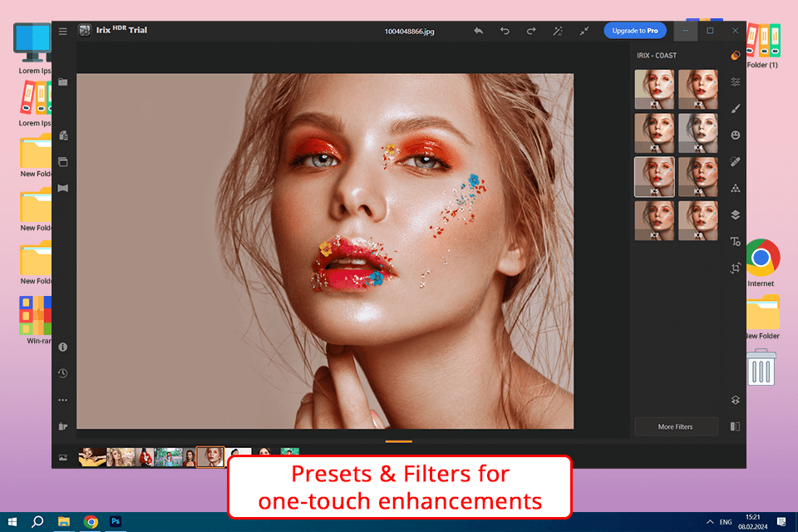This screenshot has height=532, width=798.
Task: Open the face retouch smiley tool
Action: click(x=735, y=135)
